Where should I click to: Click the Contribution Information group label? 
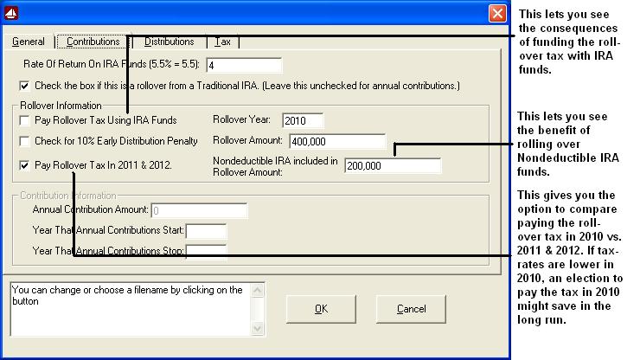[68, 196]
